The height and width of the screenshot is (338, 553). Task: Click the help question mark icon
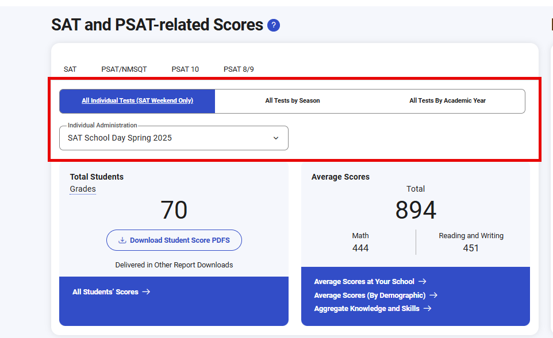[274, 25]
